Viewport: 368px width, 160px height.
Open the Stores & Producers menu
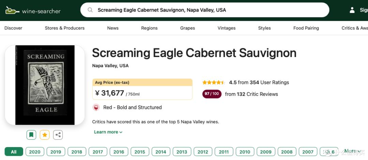tap(64, 28)
